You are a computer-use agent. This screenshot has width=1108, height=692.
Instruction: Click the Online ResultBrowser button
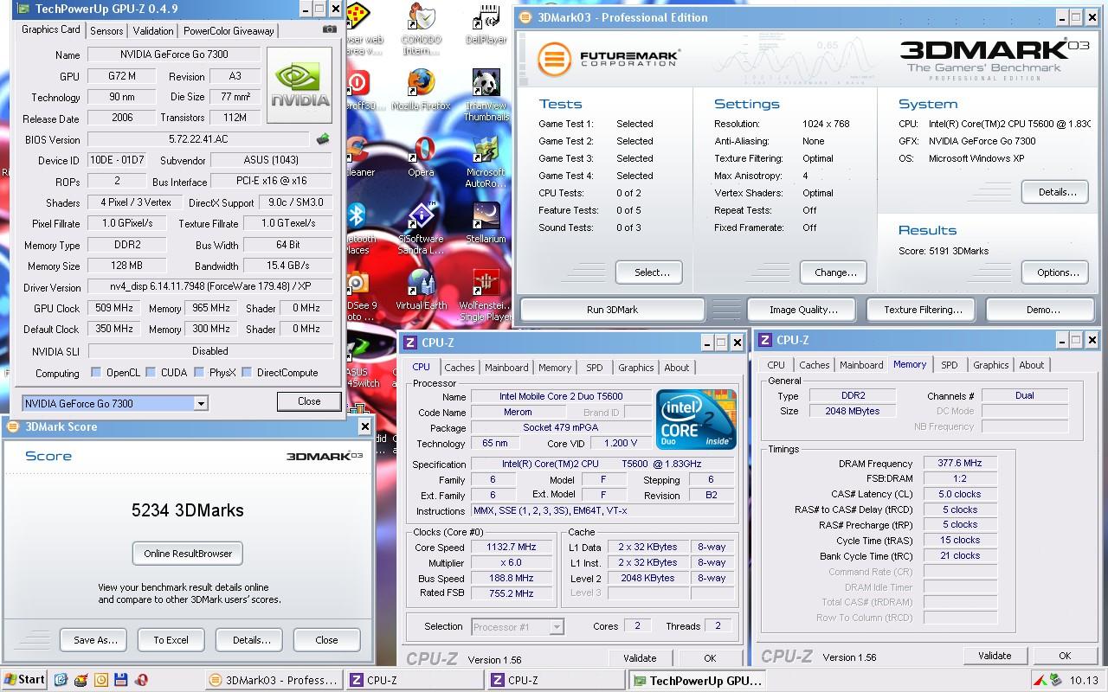188,554
